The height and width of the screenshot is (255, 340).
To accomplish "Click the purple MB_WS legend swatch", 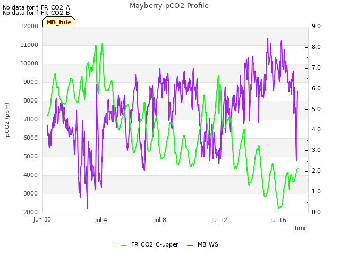I will [x=190, y=245].
